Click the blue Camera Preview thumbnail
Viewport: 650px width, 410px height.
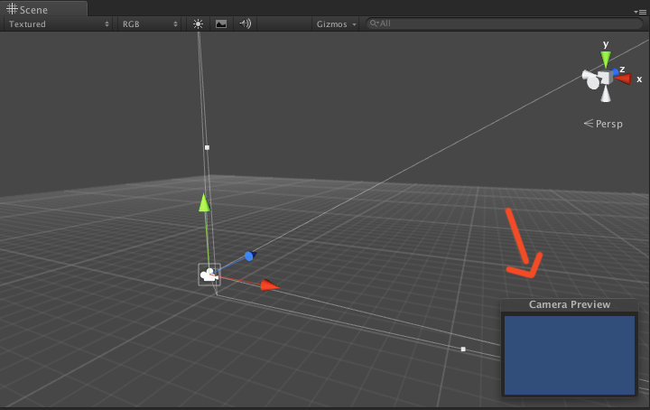click(570, 355)
